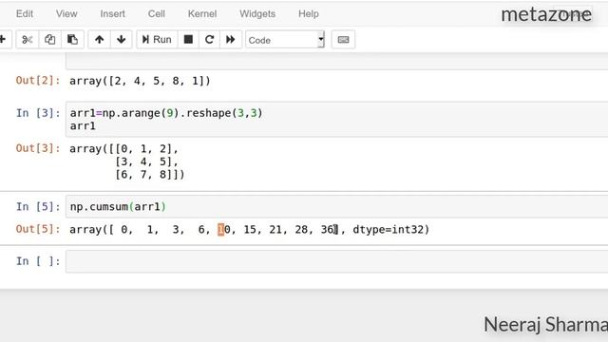Viewport: 608px width, 342px height.
Task: Move selected cell down arrow
Action: [122, 40]
